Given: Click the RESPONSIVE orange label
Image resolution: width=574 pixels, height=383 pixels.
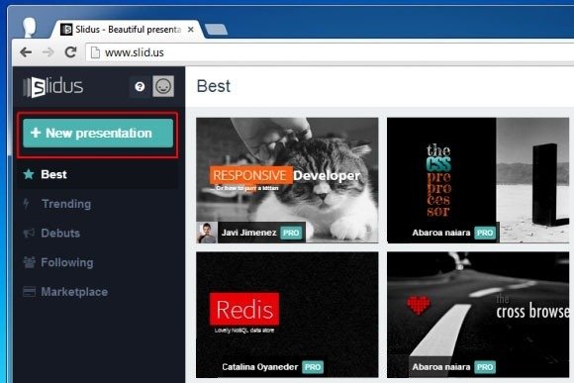Looking at the screenshot, I should point(250,175).
